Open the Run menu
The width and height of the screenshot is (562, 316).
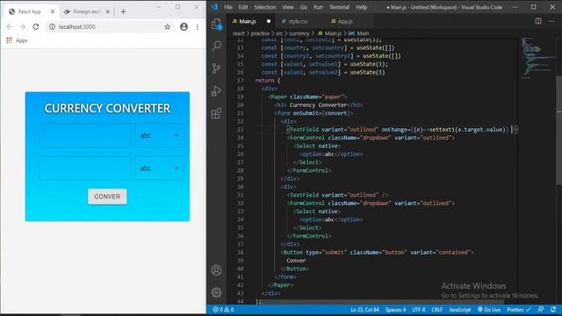pos(318,7)
